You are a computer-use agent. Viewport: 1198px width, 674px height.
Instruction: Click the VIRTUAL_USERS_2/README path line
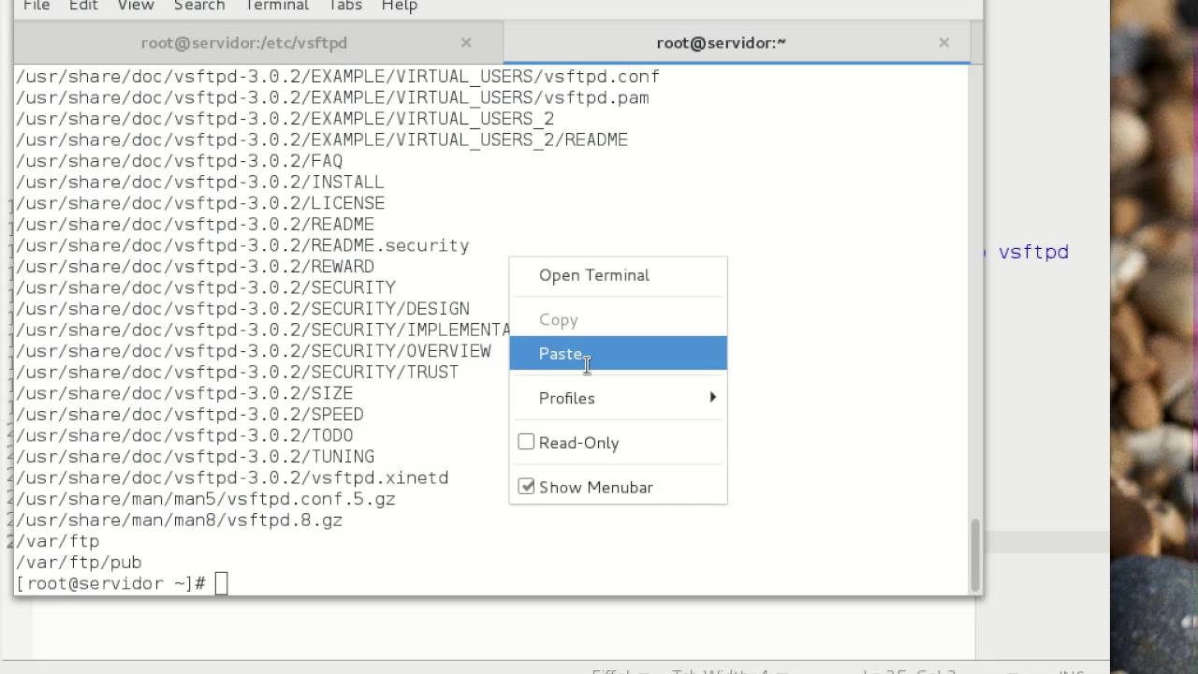coord(322,139)
